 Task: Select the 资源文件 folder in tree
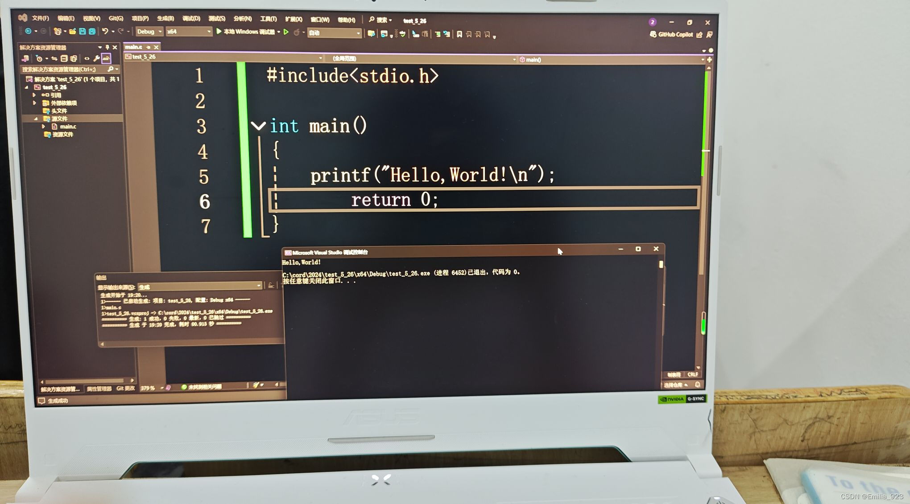pos(58,135)
